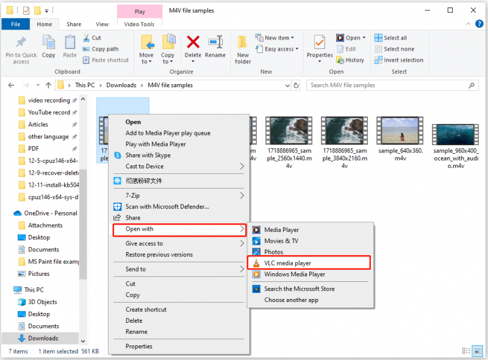Click Paste shortcut in ribbon

[x=106, y=60]
